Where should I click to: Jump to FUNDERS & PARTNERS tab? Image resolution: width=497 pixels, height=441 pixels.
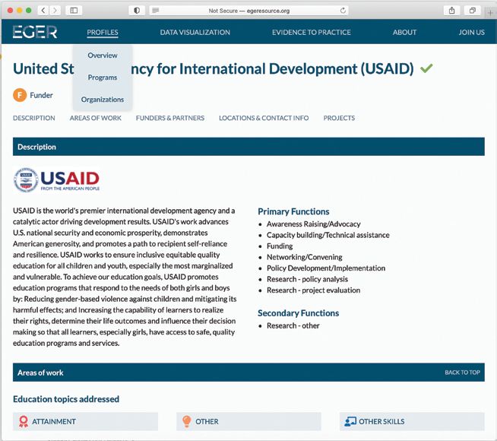(x=170, y=118)
